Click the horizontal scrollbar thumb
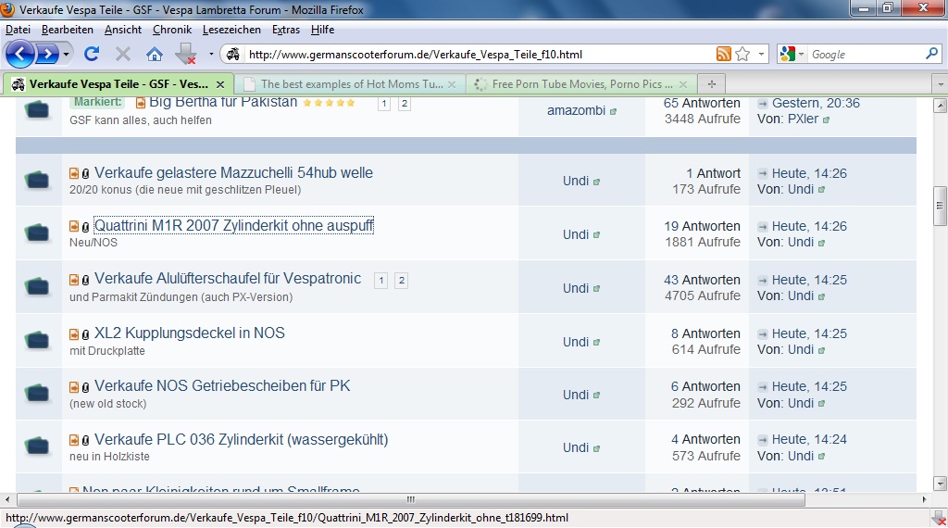Viewport: 948px width, 528px height. click(x=411, y=499)
